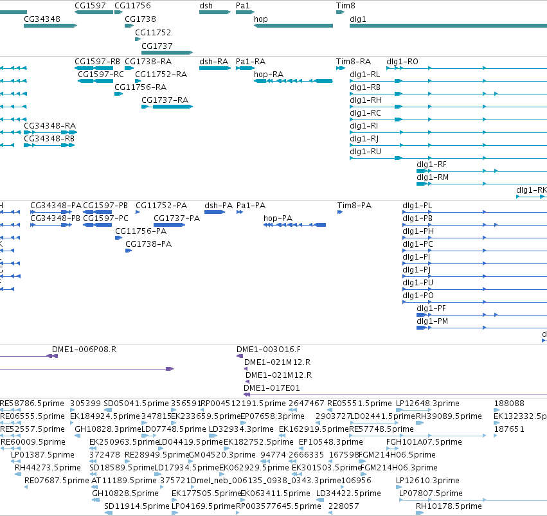547x516 pixels.
Task: Click transcript CG34348-RB
Action: [x=49, y=139]
